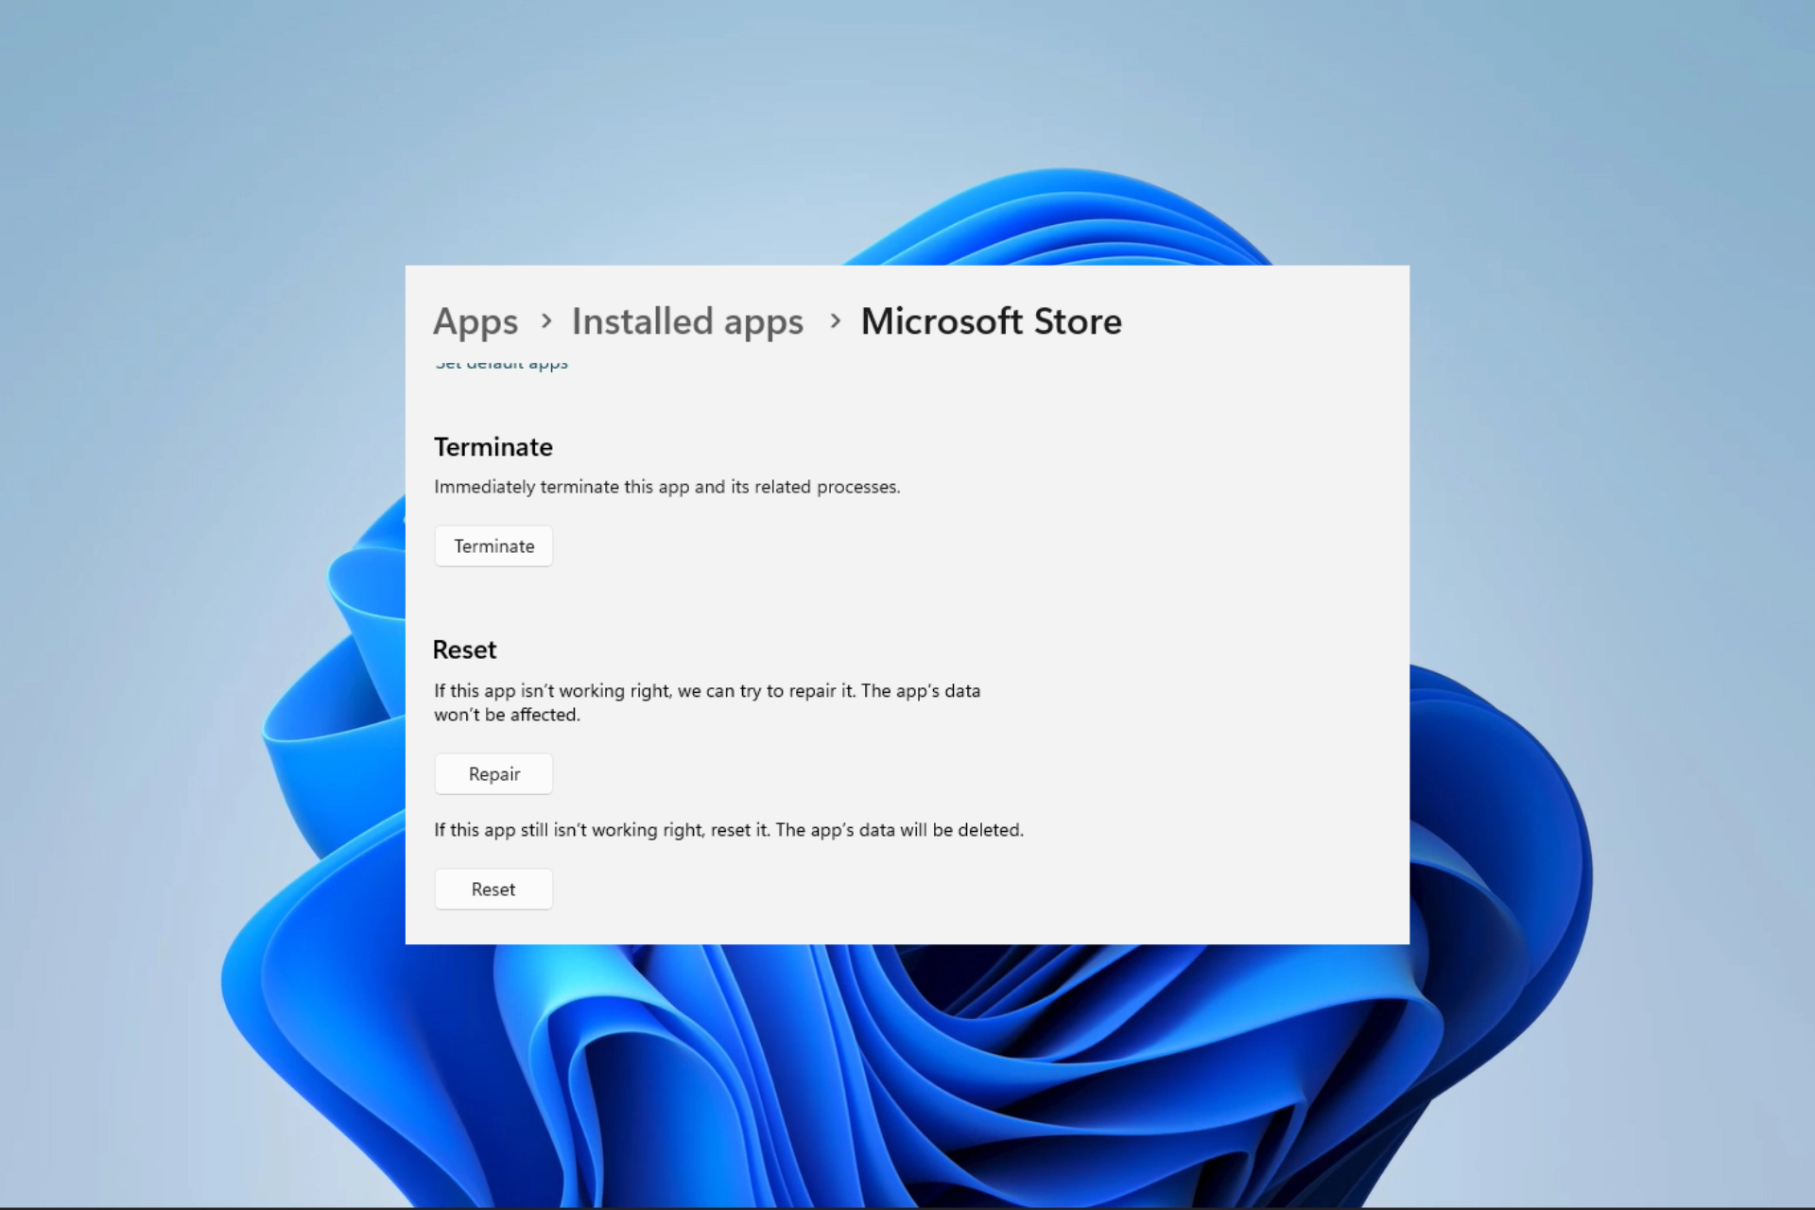
Task: Click 'The app's data will be deleted' text
Action: click(x=900, y=830)
